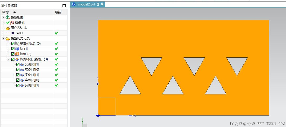Select the 实例[1][0] row text
Screen dimensions: 286x127
(32, 70)
